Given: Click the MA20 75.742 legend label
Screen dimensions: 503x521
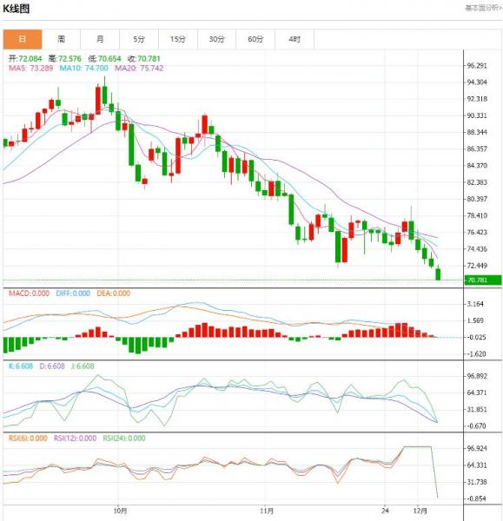Looking at the screenshot, I should (x=139, y=68).
